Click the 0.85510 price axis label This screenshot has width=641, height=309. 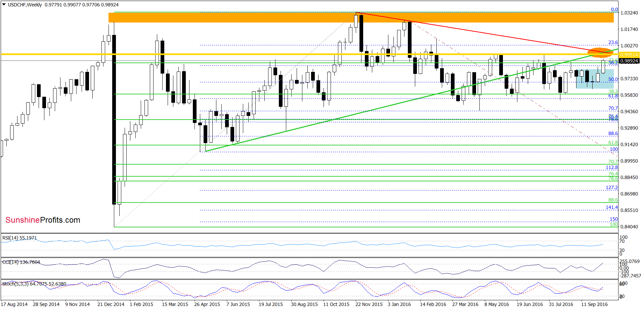tap(629, 210)
